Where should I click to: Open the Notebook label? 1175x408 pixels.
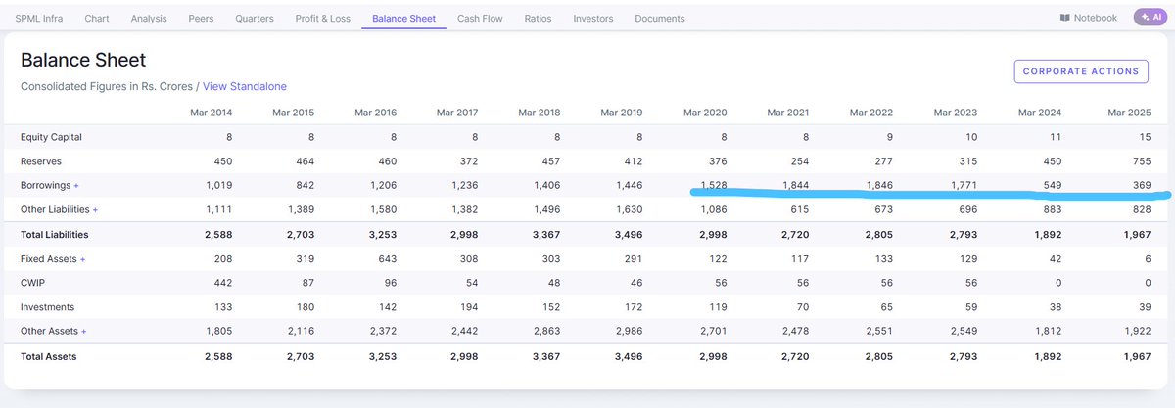(x=1096, y=18)
